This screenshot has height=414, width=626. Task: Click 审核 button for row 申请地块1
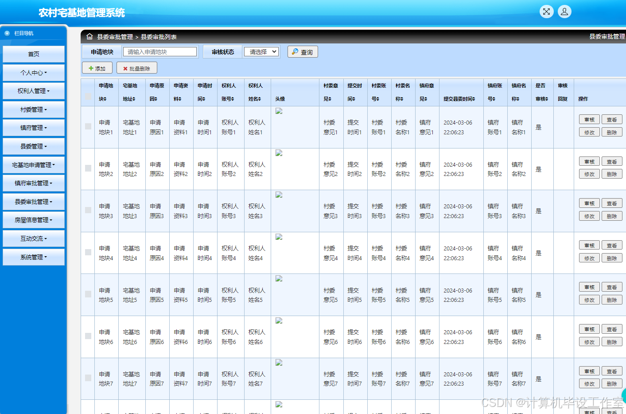[589, 120]
